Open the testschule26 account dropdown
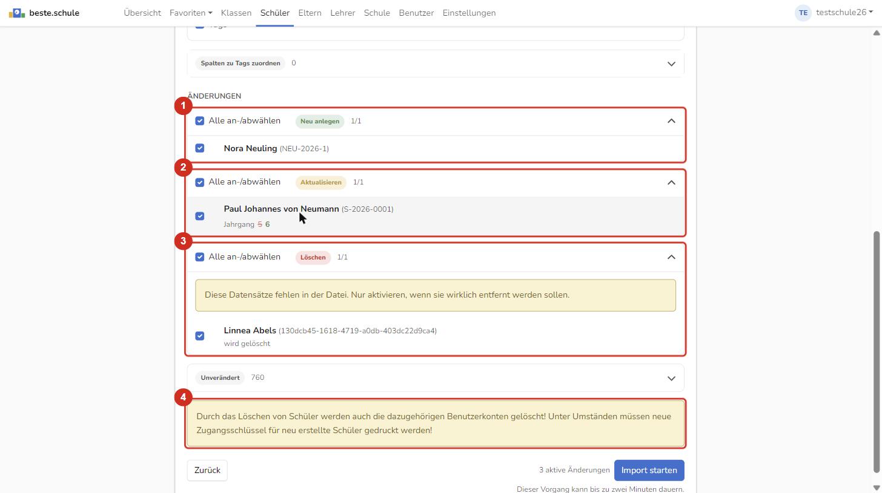882x493 pixels. pyautogui.click(x=844, y=12)
